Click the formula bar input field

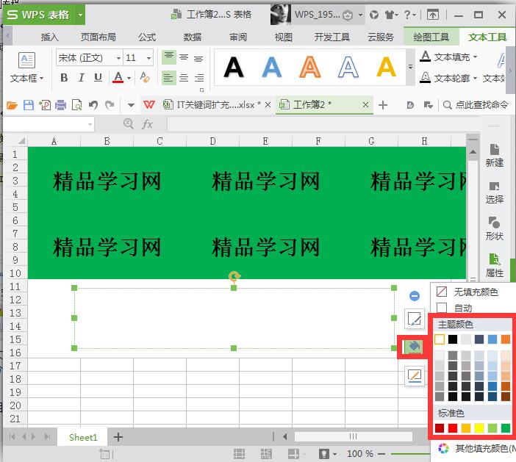click(x=323, y=124)
